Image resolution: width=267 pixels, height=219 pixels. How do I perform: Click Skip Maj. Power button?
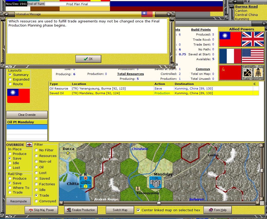point(41,210)
